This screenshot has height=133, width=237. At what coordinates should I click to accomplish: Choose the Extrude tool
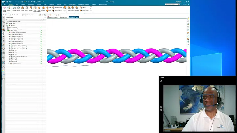click(x=14, y=9)
